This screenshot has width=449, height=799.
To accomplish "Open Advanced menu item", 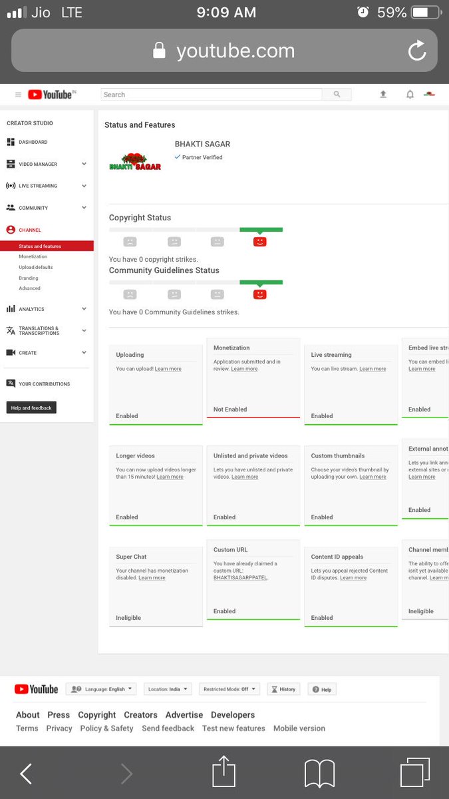I will [x=30, y=288].
